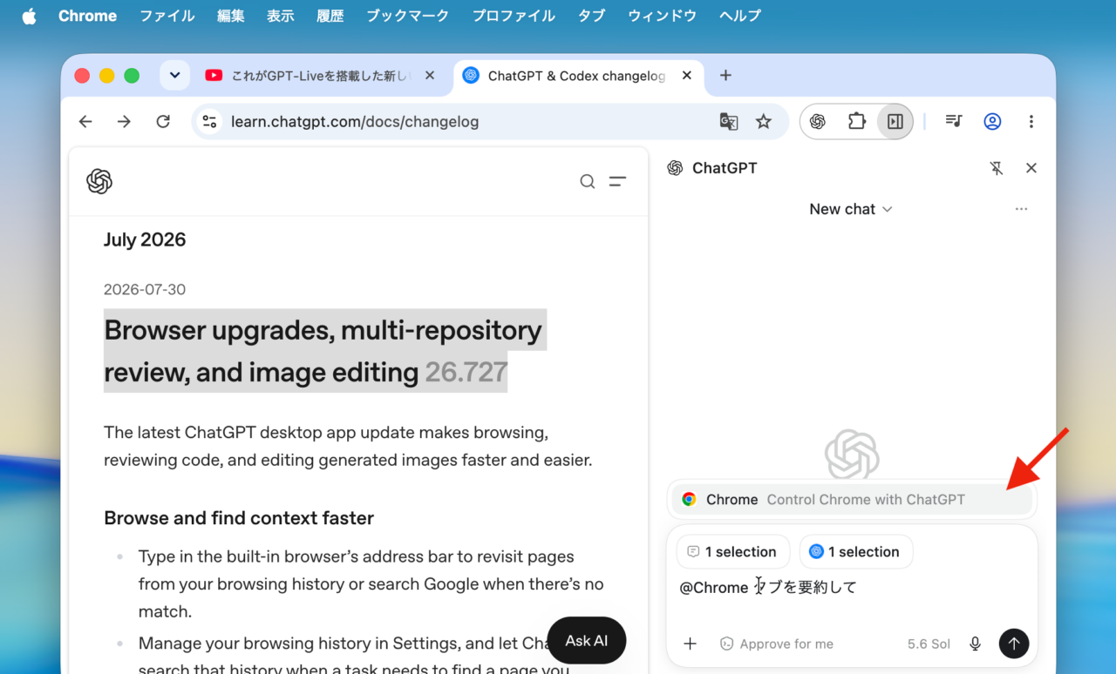
Task: Go forward to the next page
Action: click(124, 122)
